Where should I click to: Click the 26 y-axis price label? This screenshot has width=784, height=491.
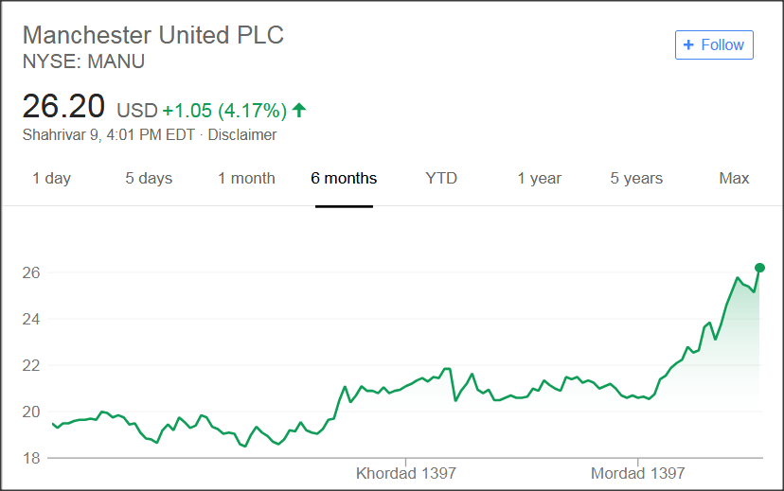(32, 273)
